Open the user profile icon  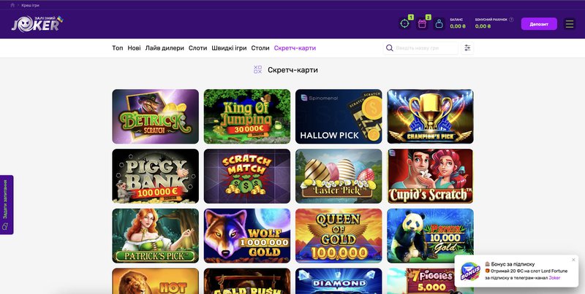click(439, 24)
